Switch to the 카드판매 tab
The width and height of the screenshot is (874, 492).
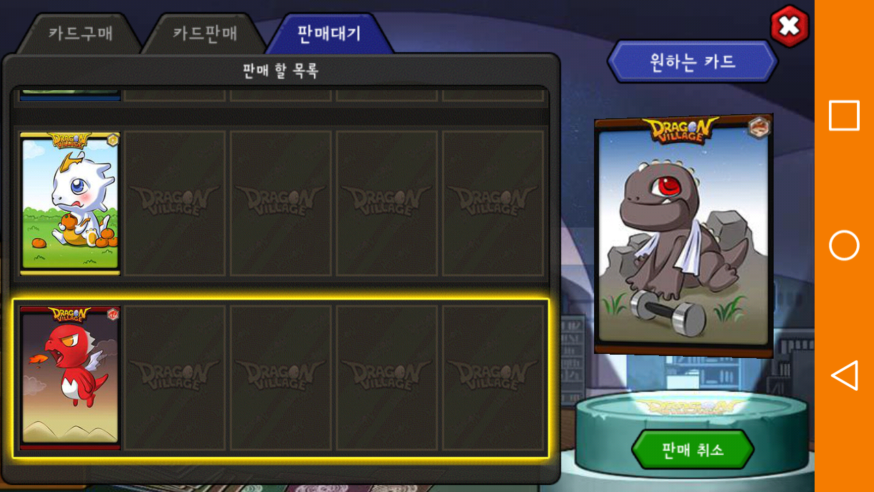coord(204,33)
